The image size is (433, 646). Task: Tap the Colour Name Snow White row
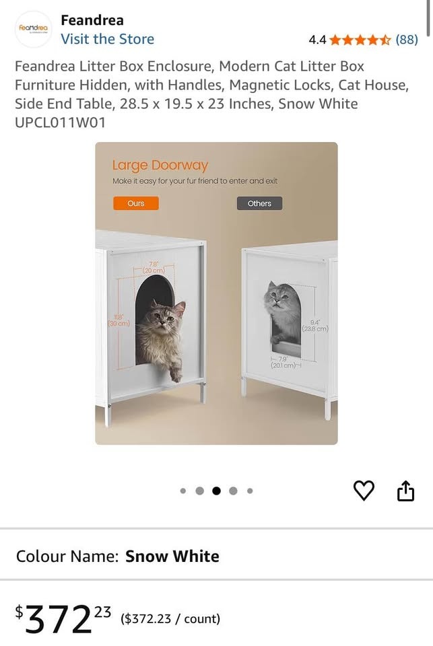pos(217,557)
